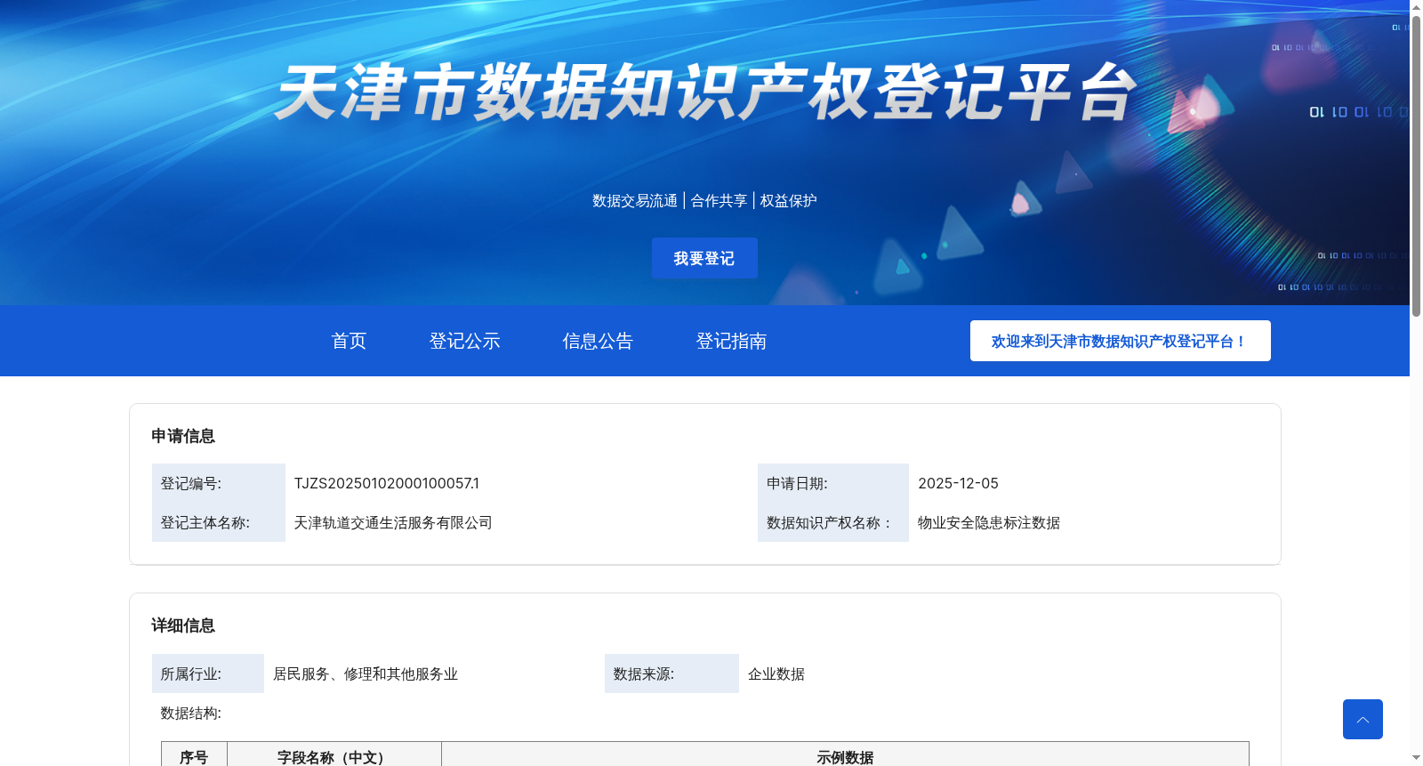Click data source value 企业数据
The height and width of the screenshot is (766, 1423).
(776, 673)
